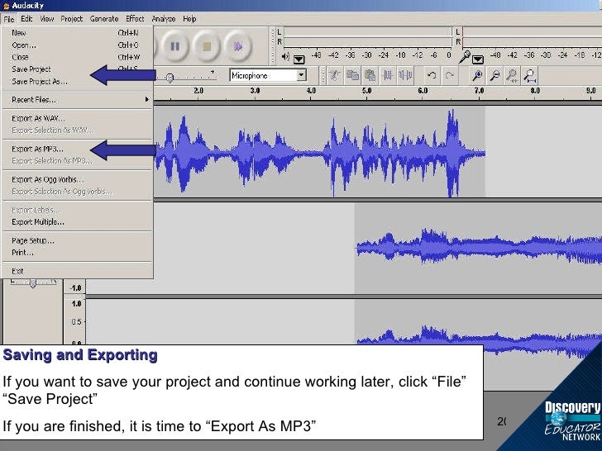Click the 7.0 mark on timeline ruler
This screenshot has height=451, width=602.
(x=479, y=91)
